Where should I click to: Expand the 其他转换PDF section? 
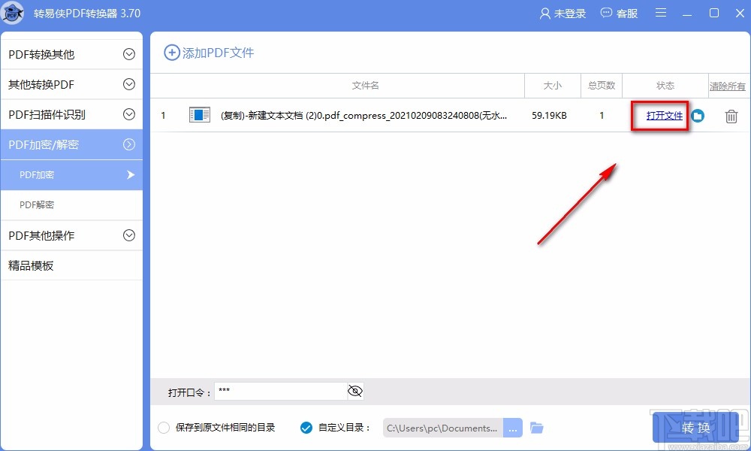point(71,84)
